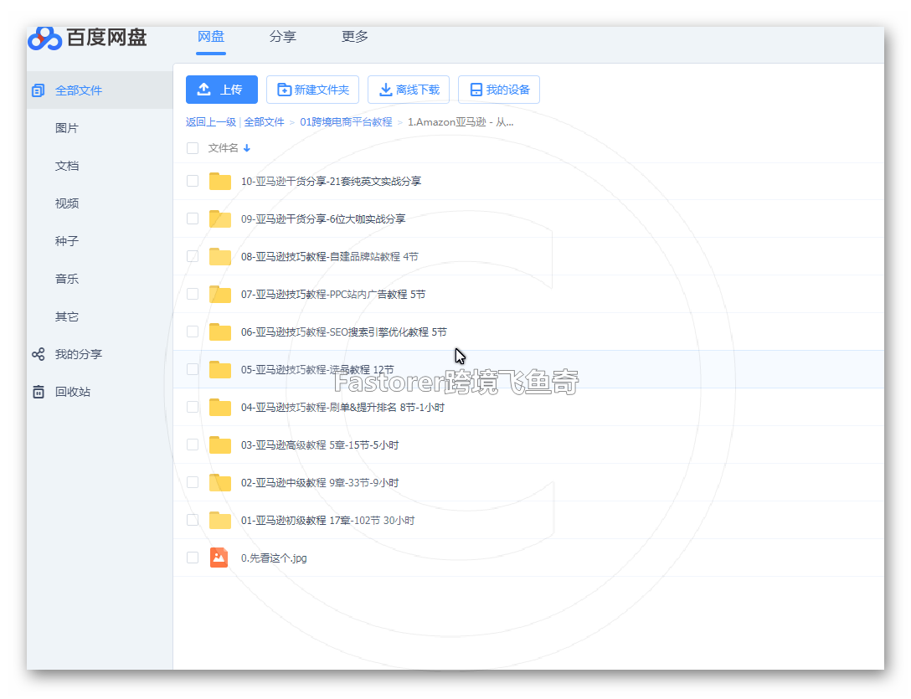Screen dimensions: 911x699
Task: Open the file 0.先看这个.jpg
Action: coord(274,558)
